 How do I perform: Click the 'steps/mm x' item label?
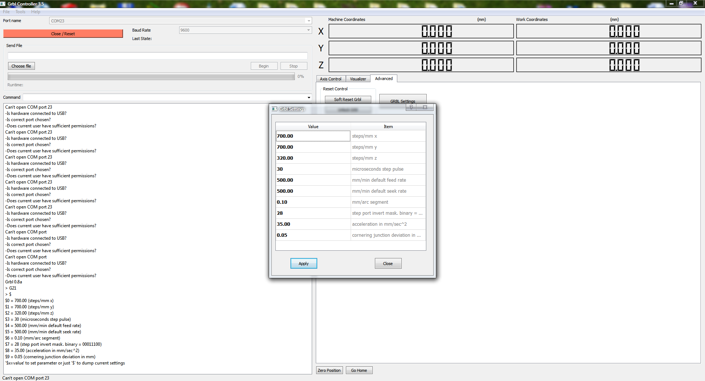click(365, 136)
